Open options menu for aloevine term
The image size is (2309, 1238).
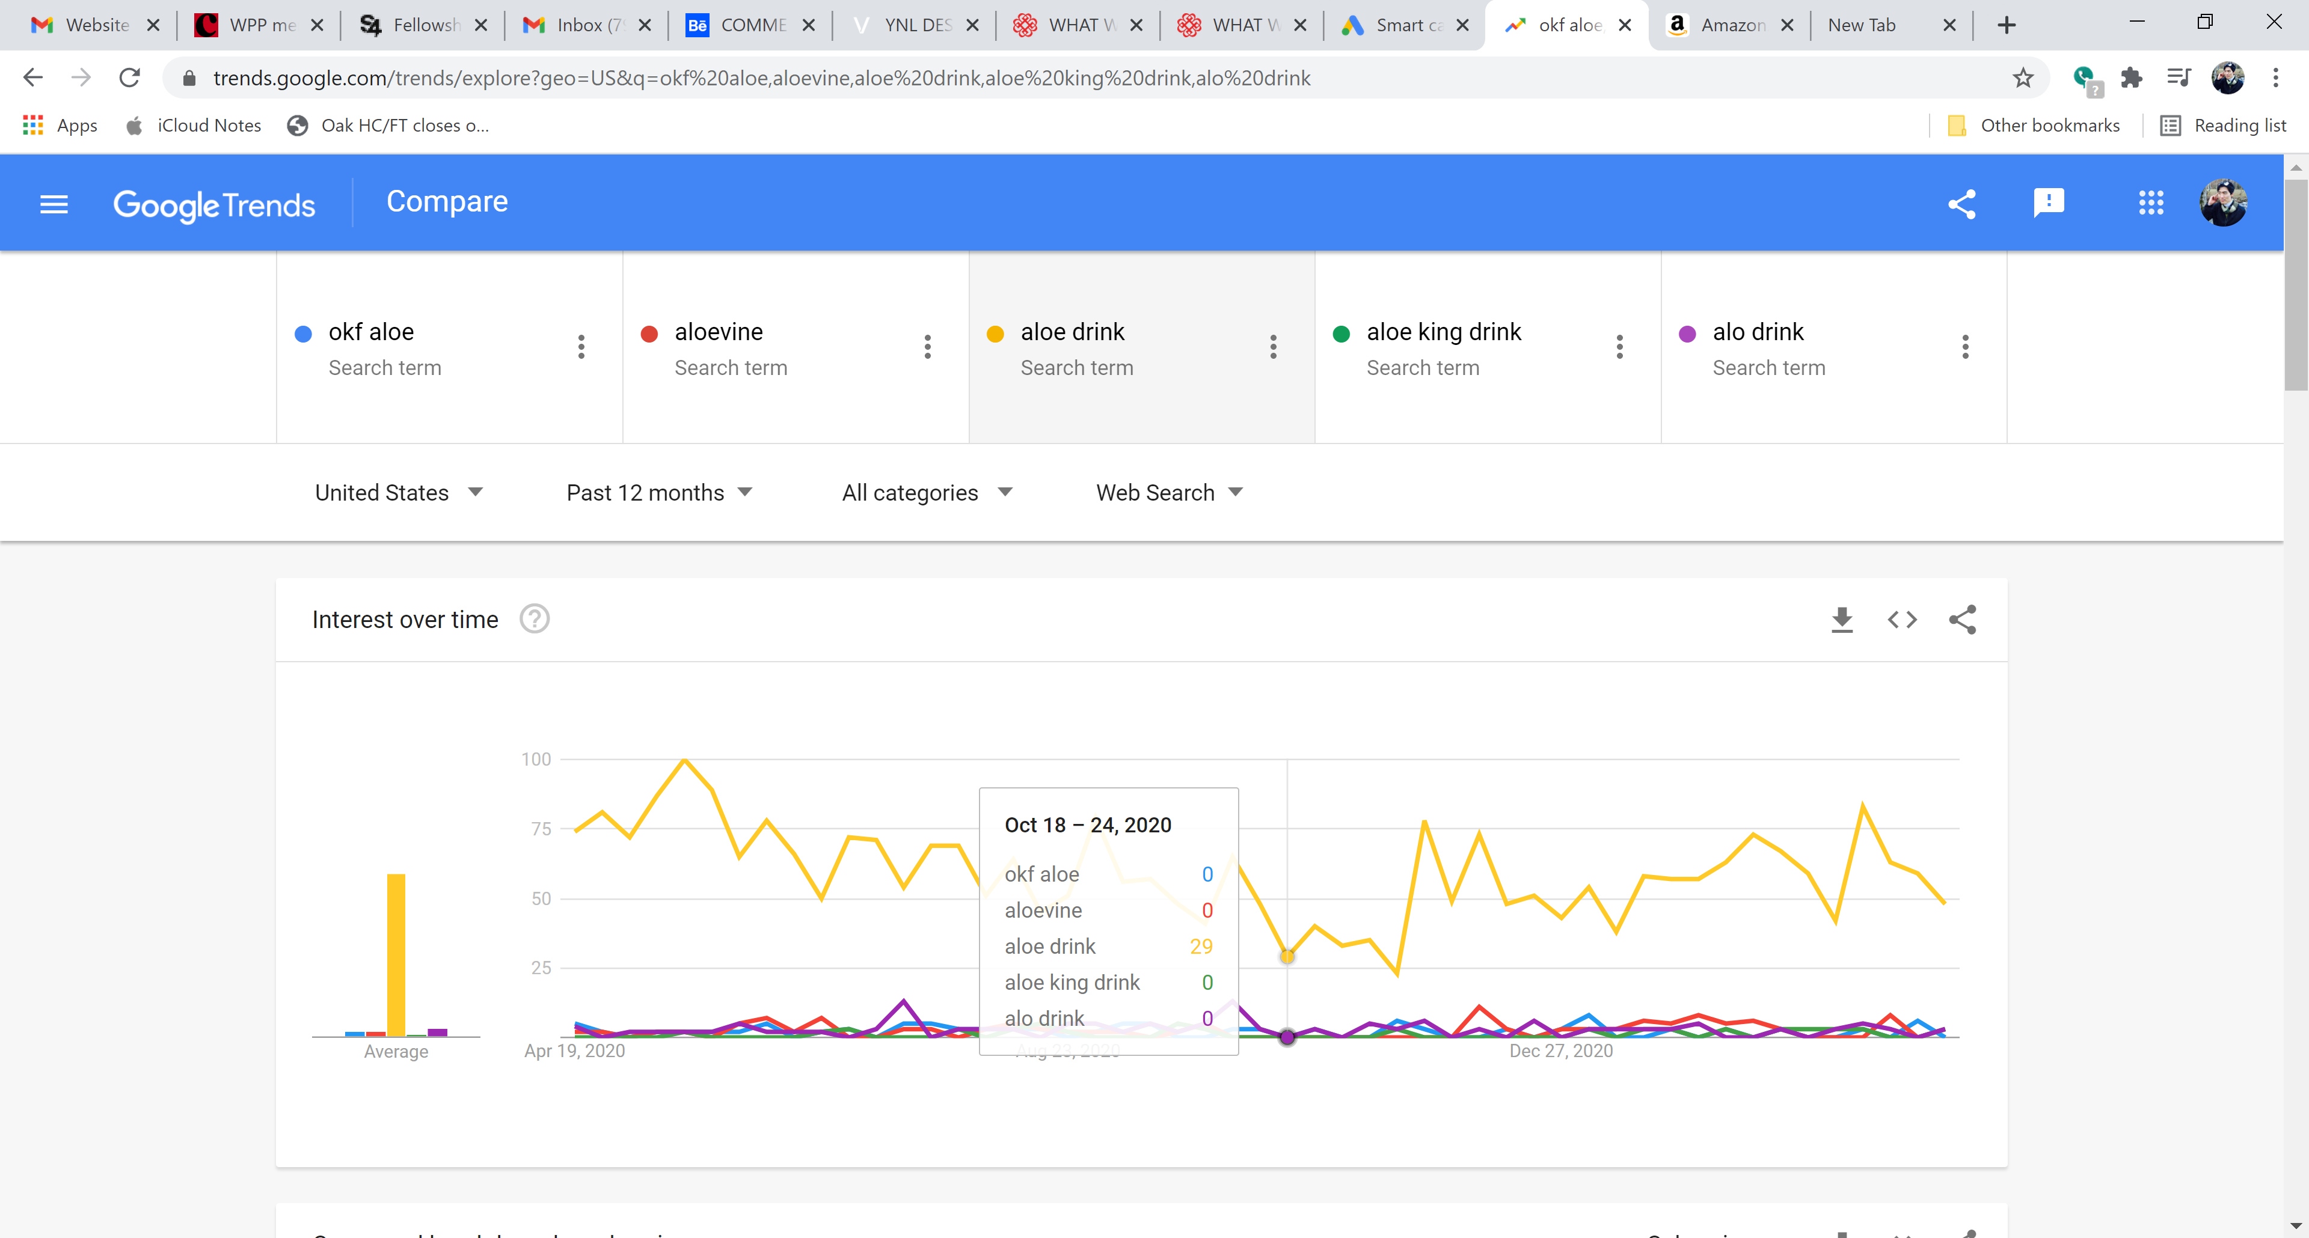(x=928, y=347)
